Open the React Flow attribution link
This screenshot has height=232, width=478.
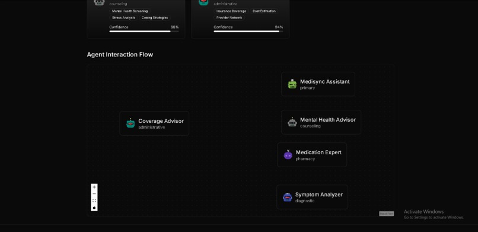tap(386, 214)
